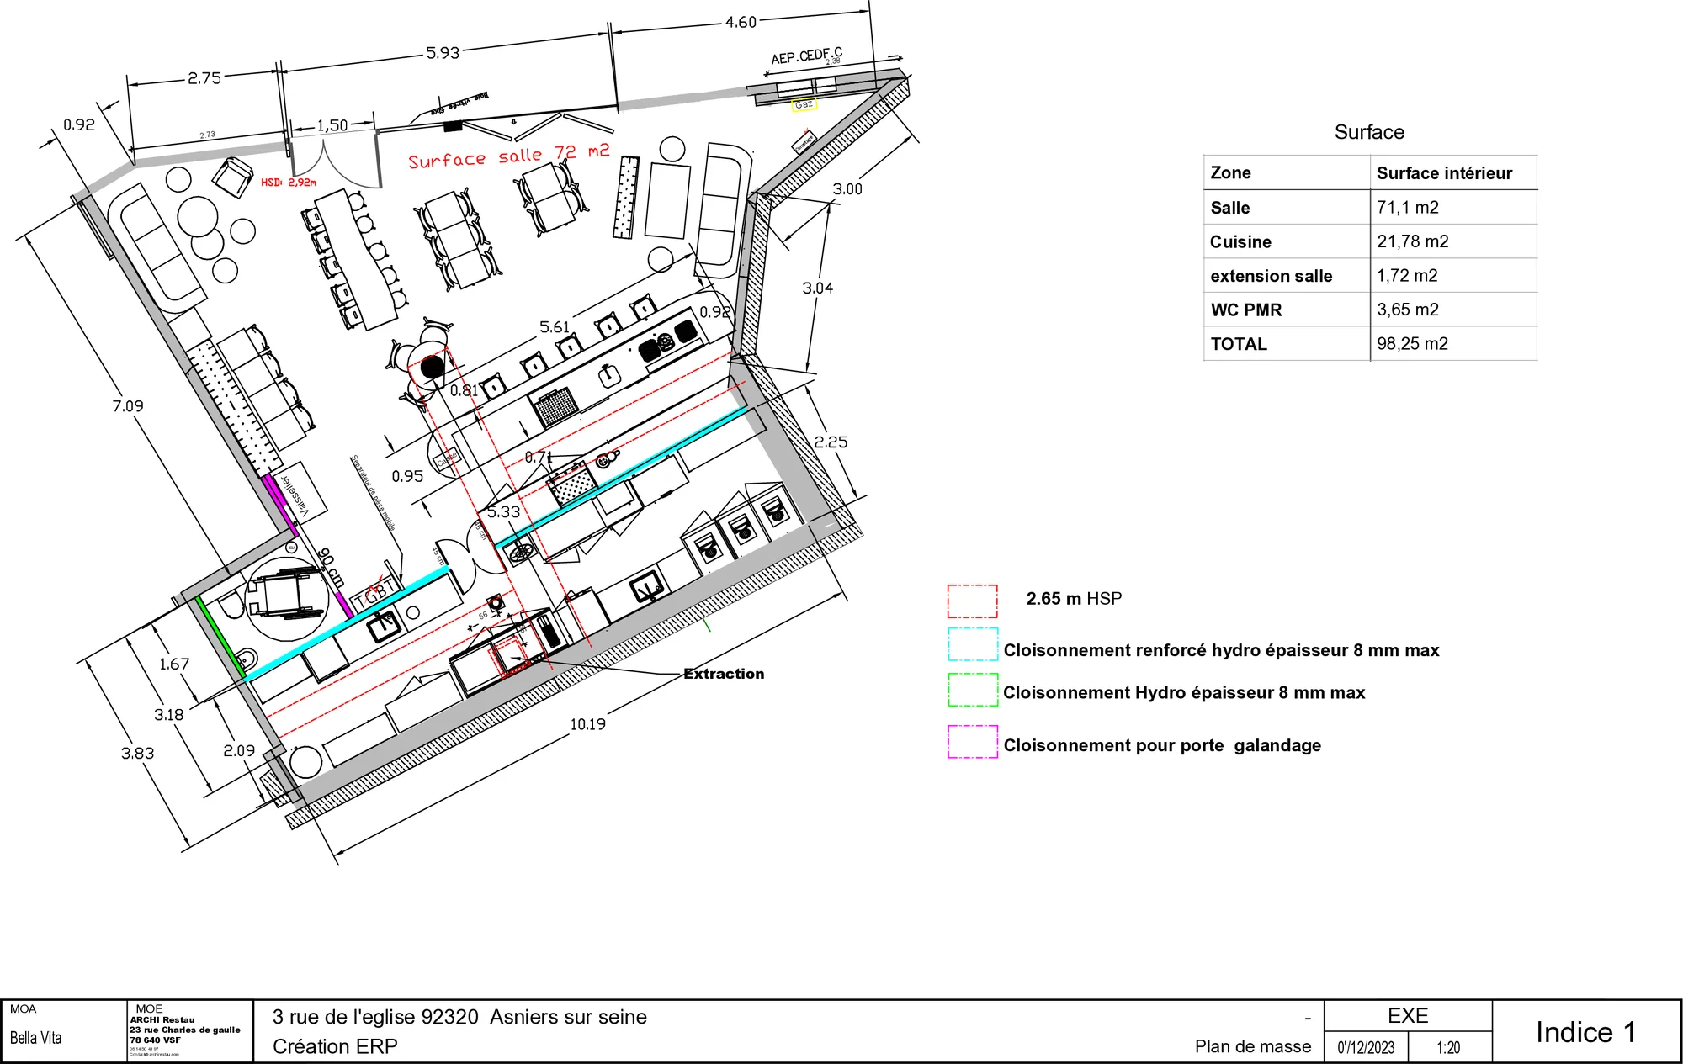
Task: Click the 'WC PMR' table row label
Action: tap(1246, 310)
